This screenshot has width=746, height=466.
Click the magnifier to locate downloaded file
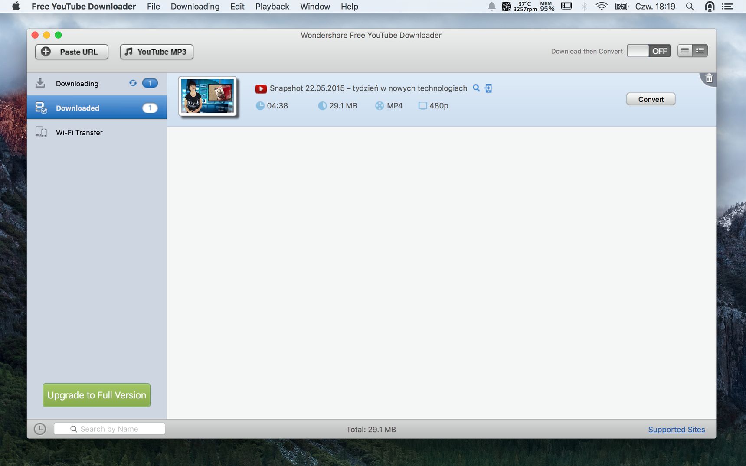pos(476,88)
